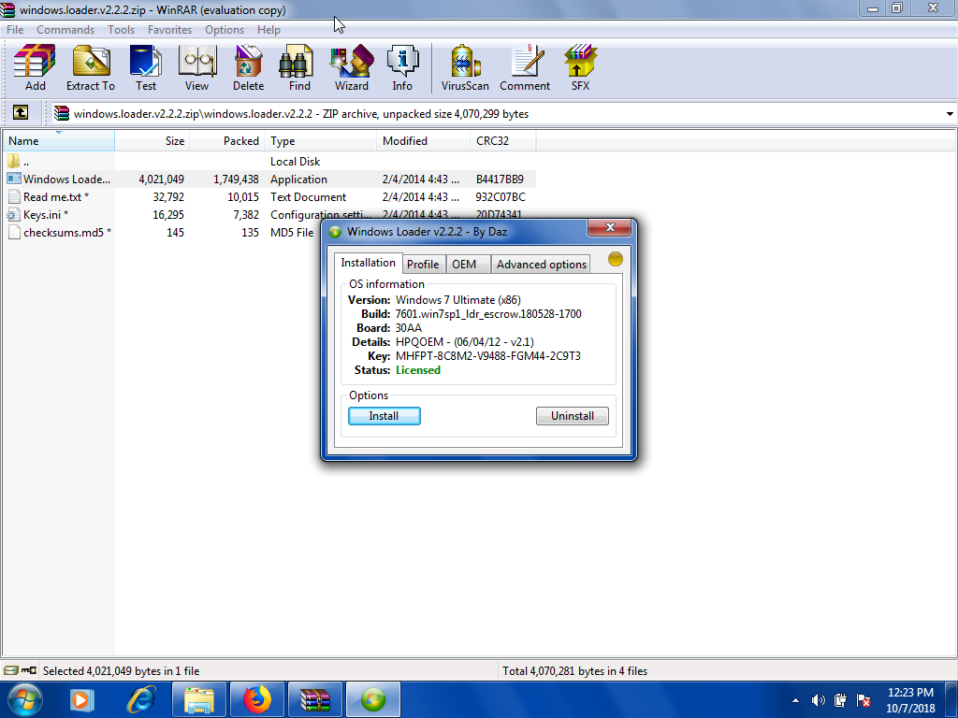Close the Windows Loader dialog
The width and height of the screenshot is (958, 718).
pos(609,227)
